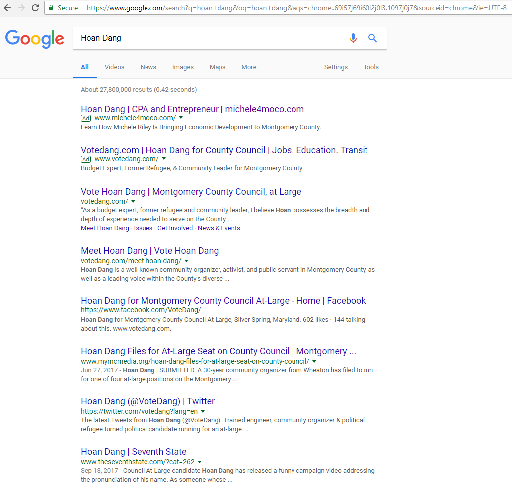Select the All search tab

pos(85,67)
